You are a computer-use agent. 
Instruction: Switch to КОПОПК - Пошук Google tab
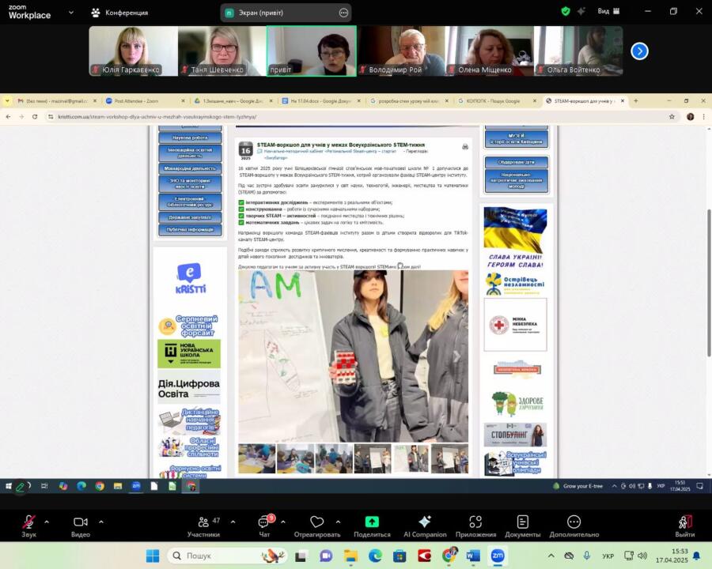point(497,100)
